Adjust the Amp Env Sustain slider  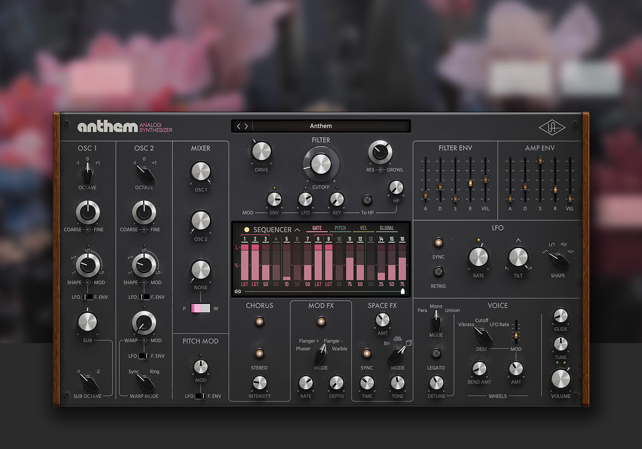point(540,160)
